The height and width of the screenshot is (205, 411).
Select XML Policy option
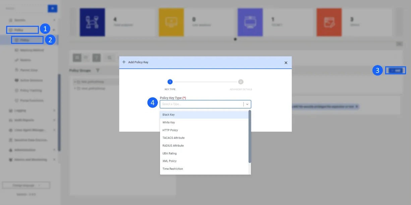click(204, 161)
